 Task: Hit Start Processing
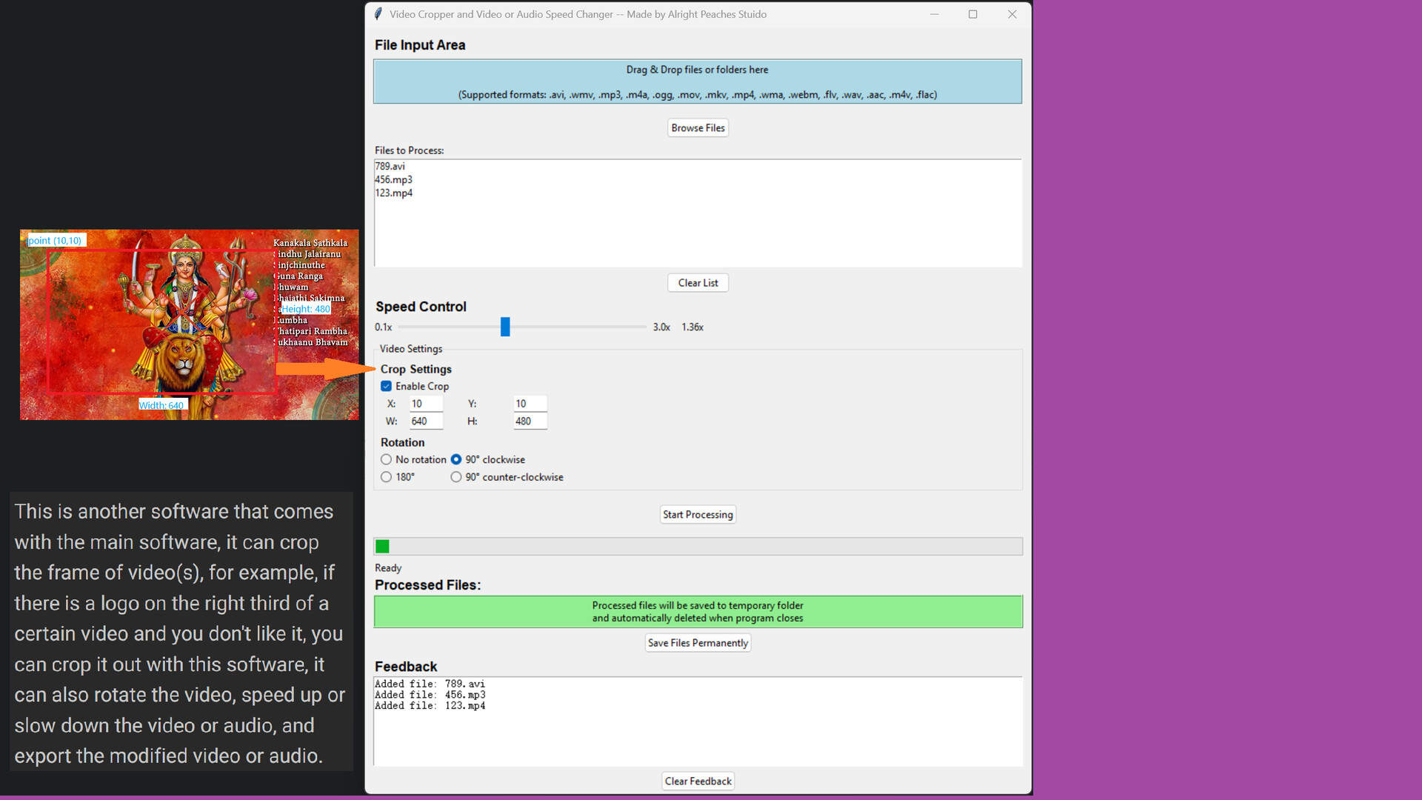698,514
